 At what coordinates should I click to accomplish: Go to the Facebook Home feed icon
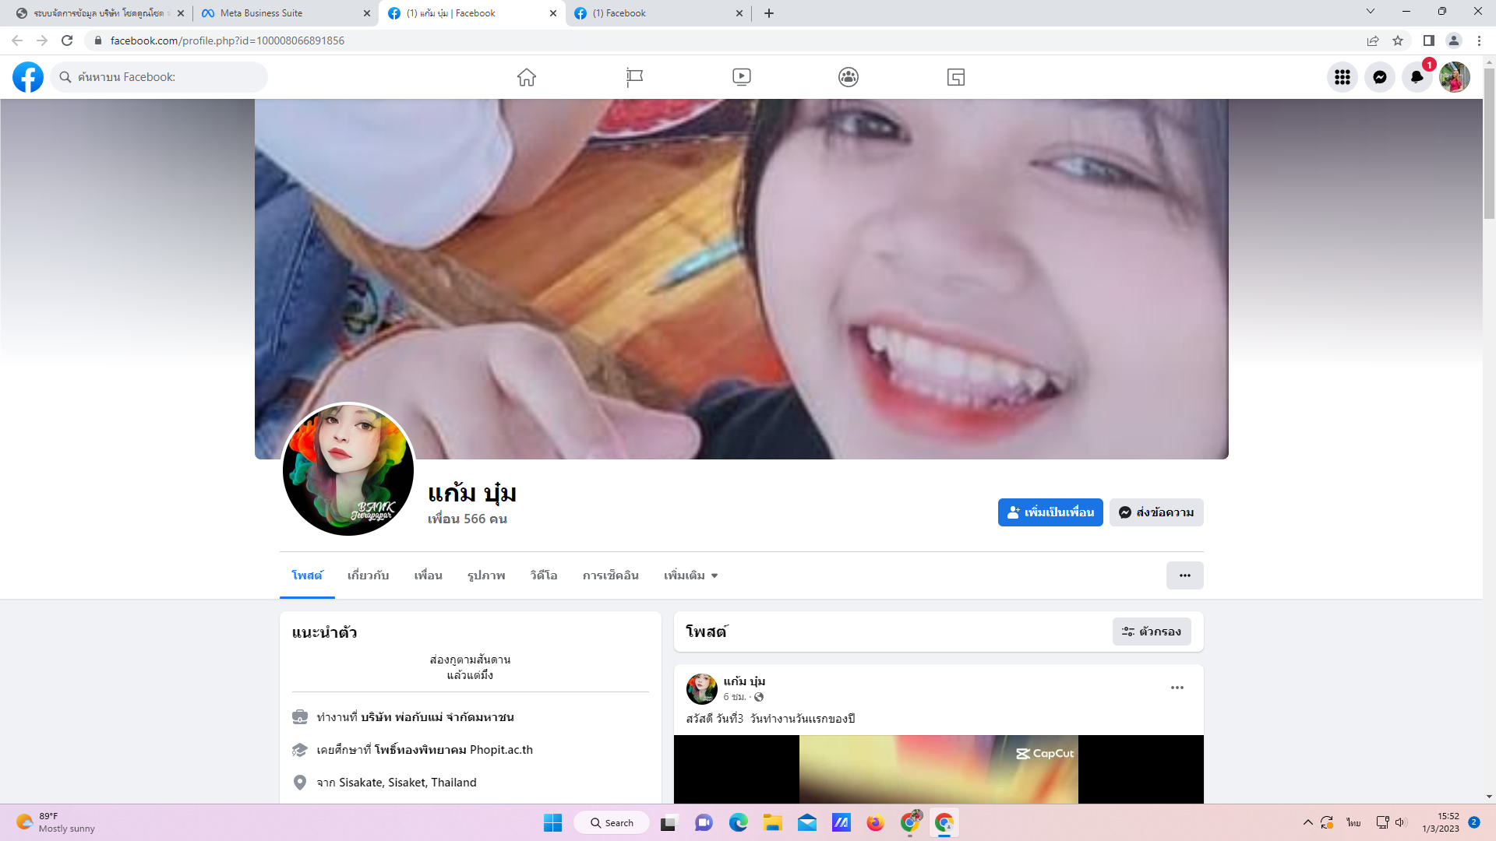[527, 77]
